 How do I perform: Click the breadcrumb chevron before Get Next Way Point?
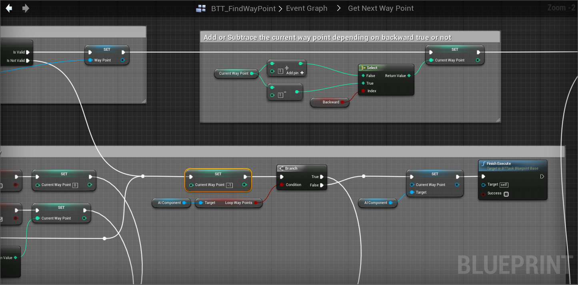(338, 8)
